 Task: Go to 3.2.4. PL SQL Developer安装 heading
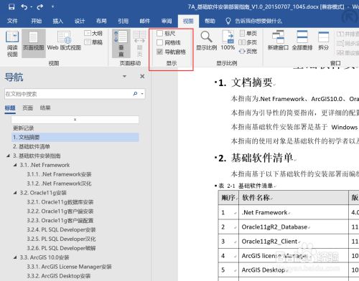[61, 230]
